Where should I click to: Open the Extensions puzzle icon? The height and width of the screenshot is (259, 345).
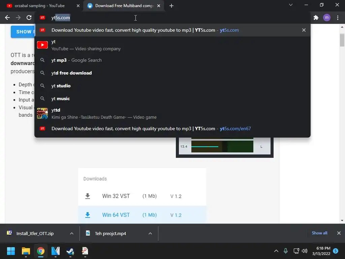[316, 18]
